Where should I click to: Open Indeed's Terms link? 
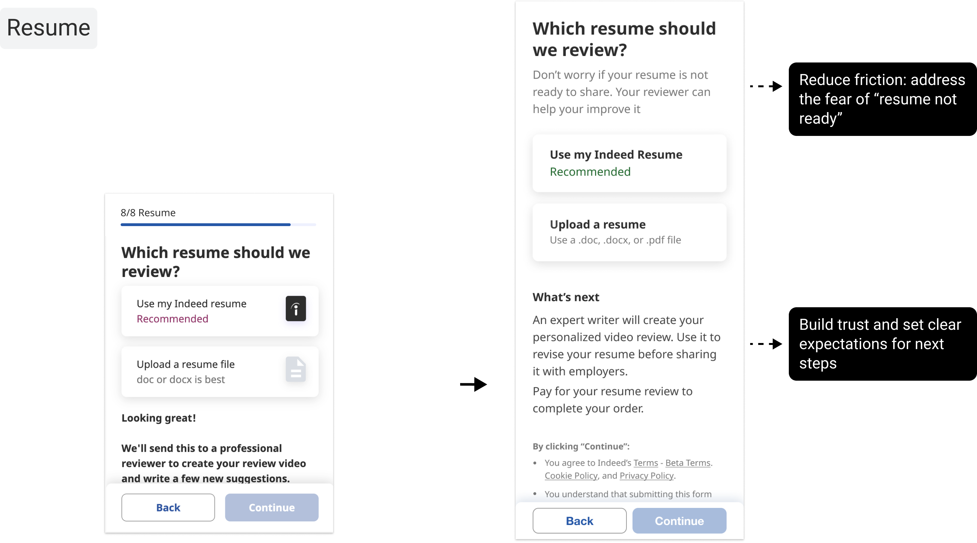645,463
